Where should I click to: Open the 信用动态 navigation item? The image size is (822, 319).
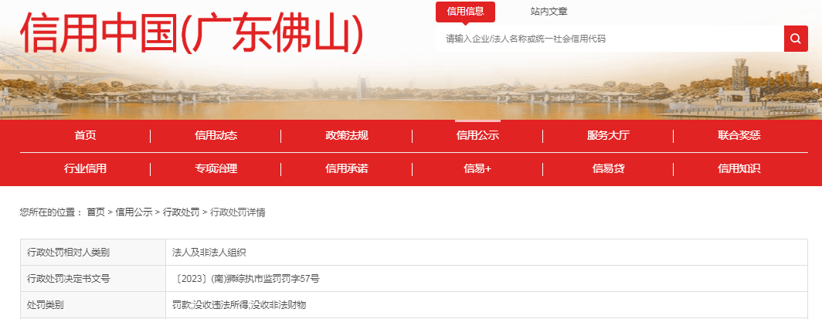[x=216, y=136]
